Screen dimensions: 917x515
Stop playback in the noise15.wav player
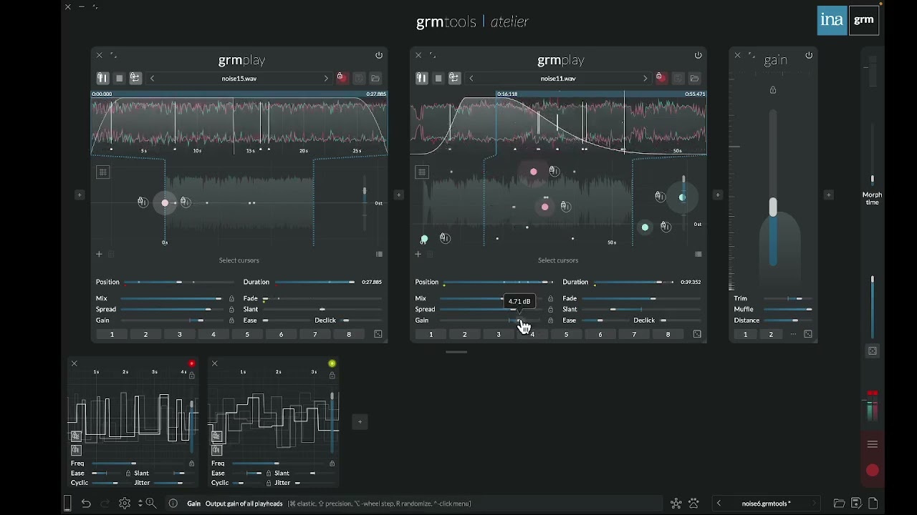[x=120, y=78]
